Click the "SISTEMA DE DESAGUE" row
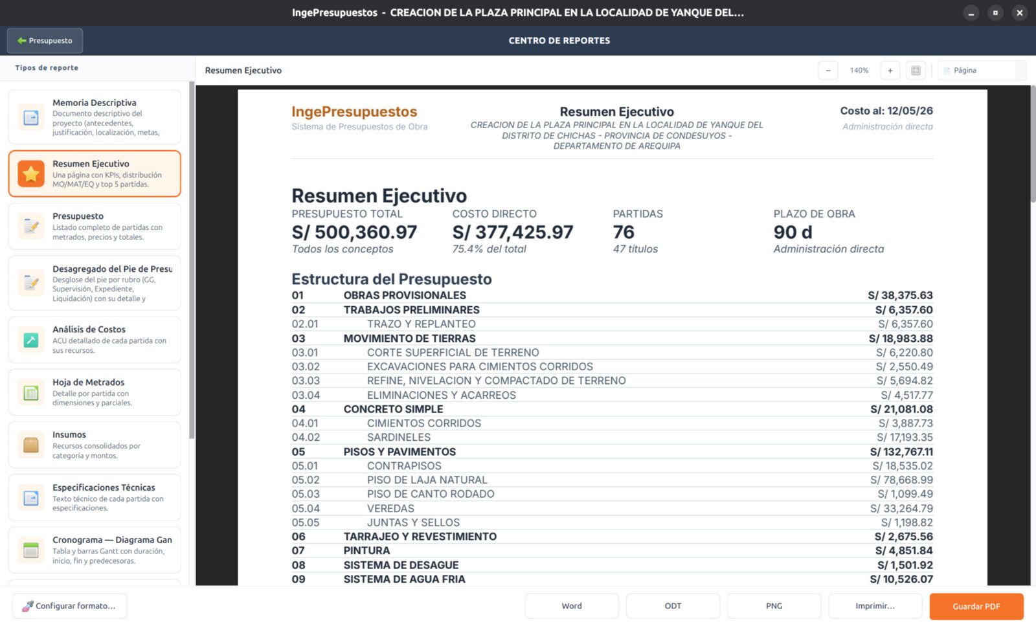Screen dimensions: 1036x626 (613, 565)
